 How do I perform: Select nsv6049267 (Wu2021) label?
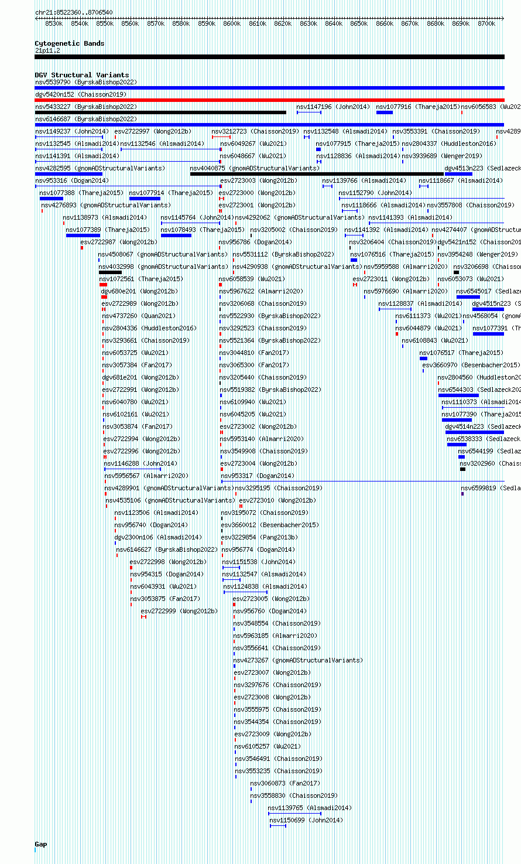coord(253,144)
